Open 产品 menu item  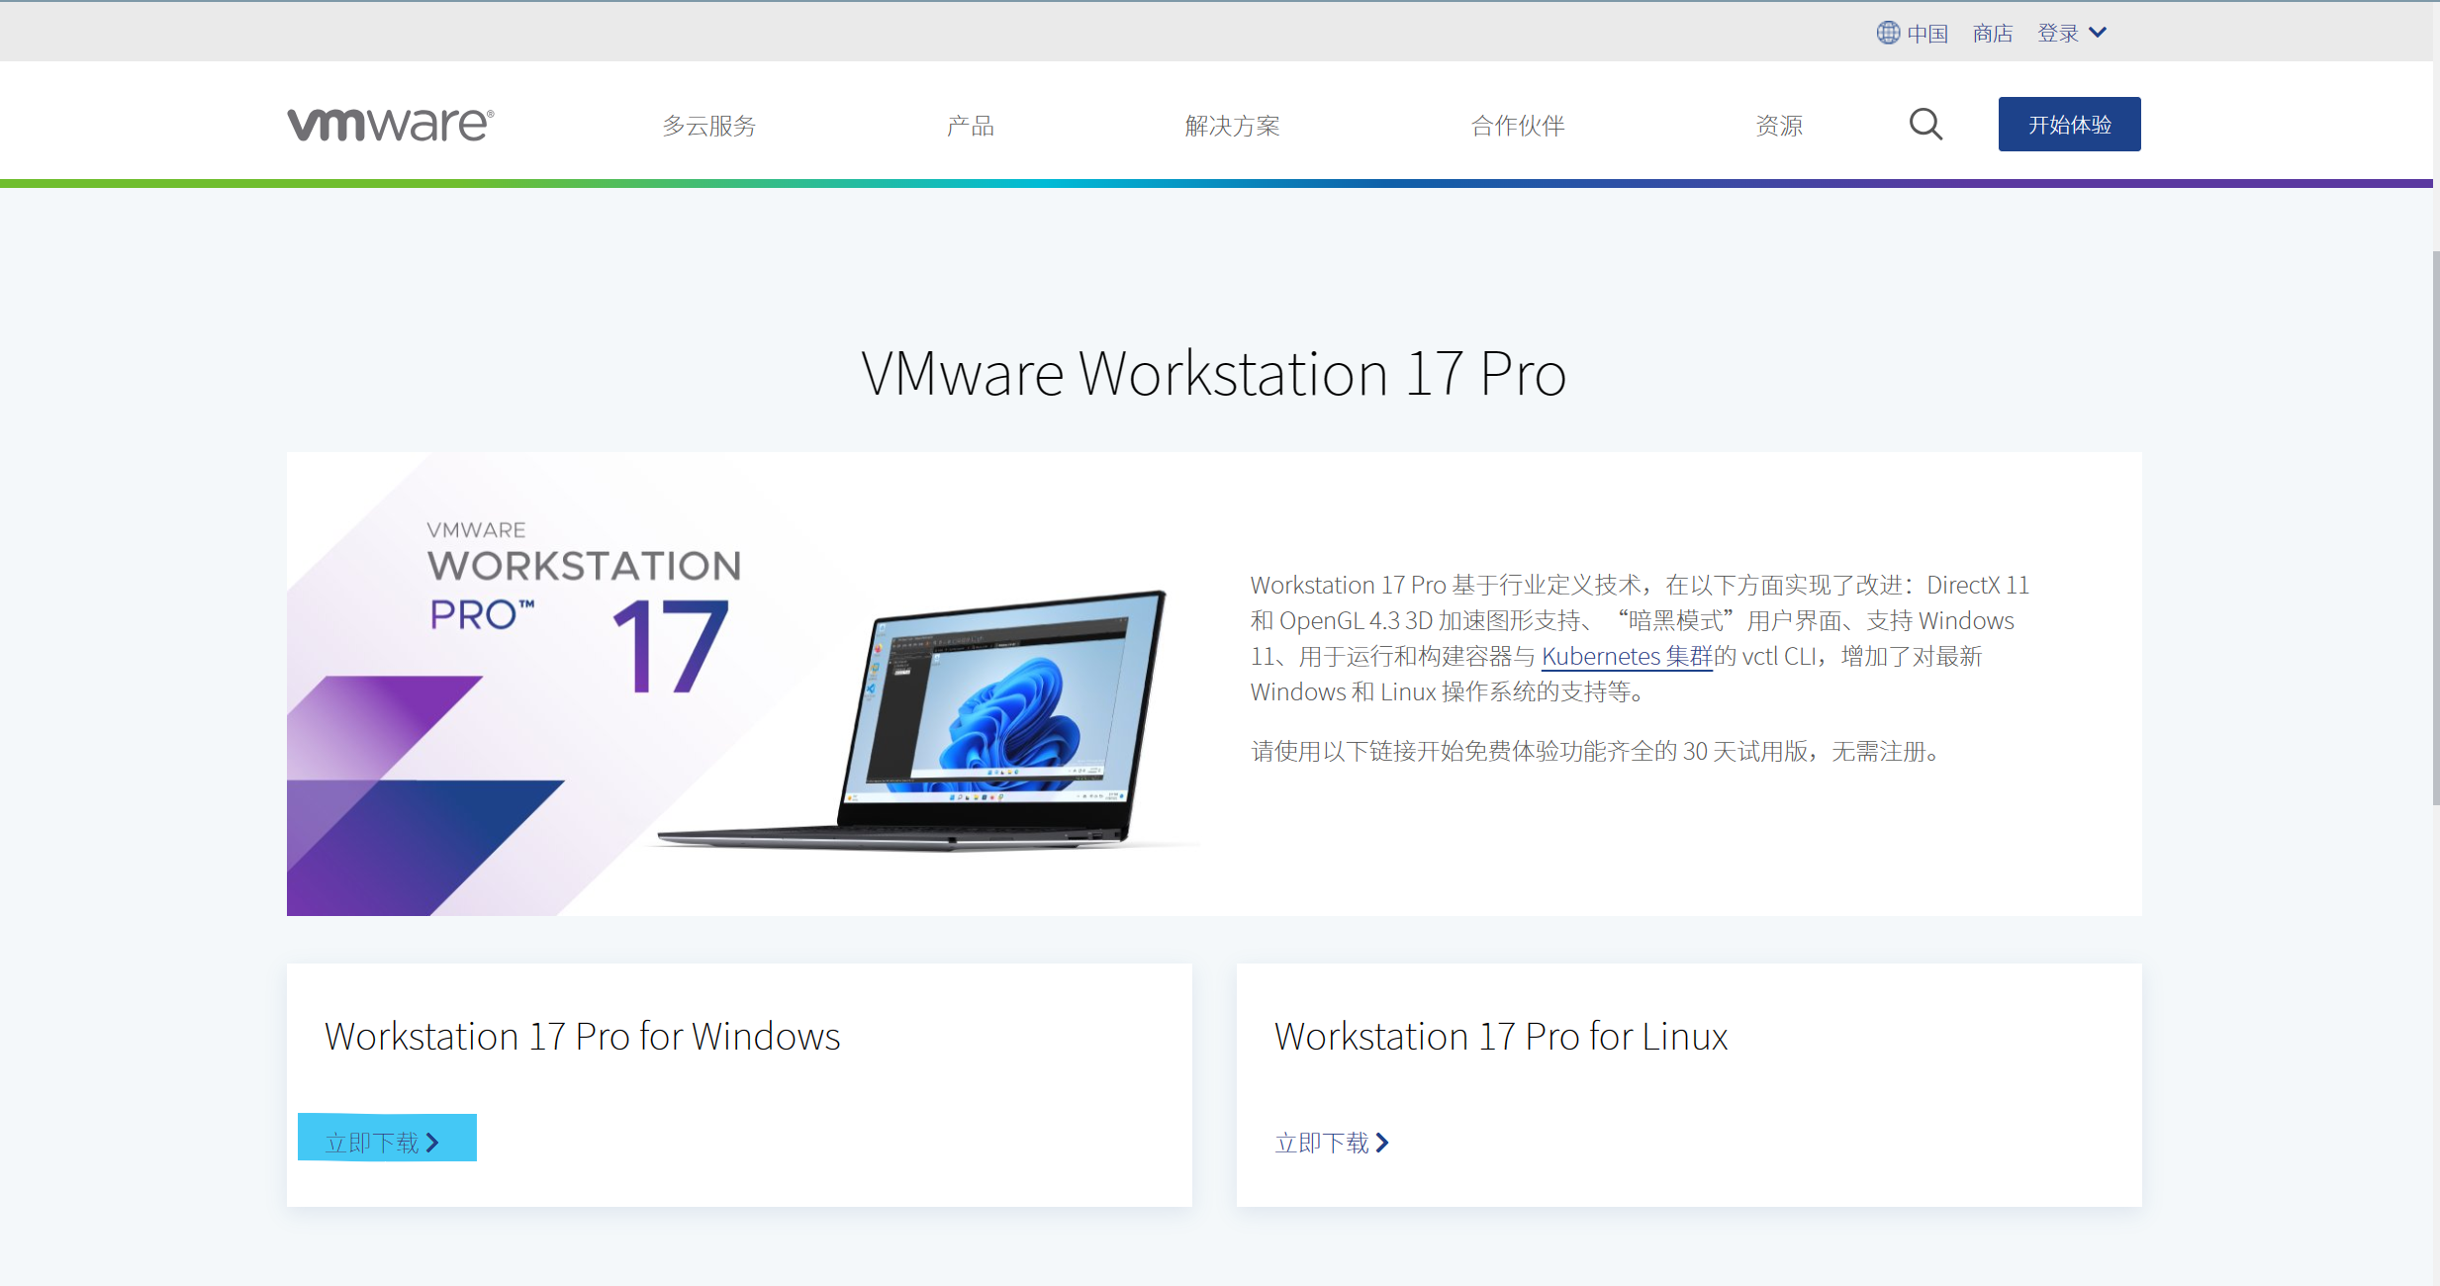click(x=970, y=125)
